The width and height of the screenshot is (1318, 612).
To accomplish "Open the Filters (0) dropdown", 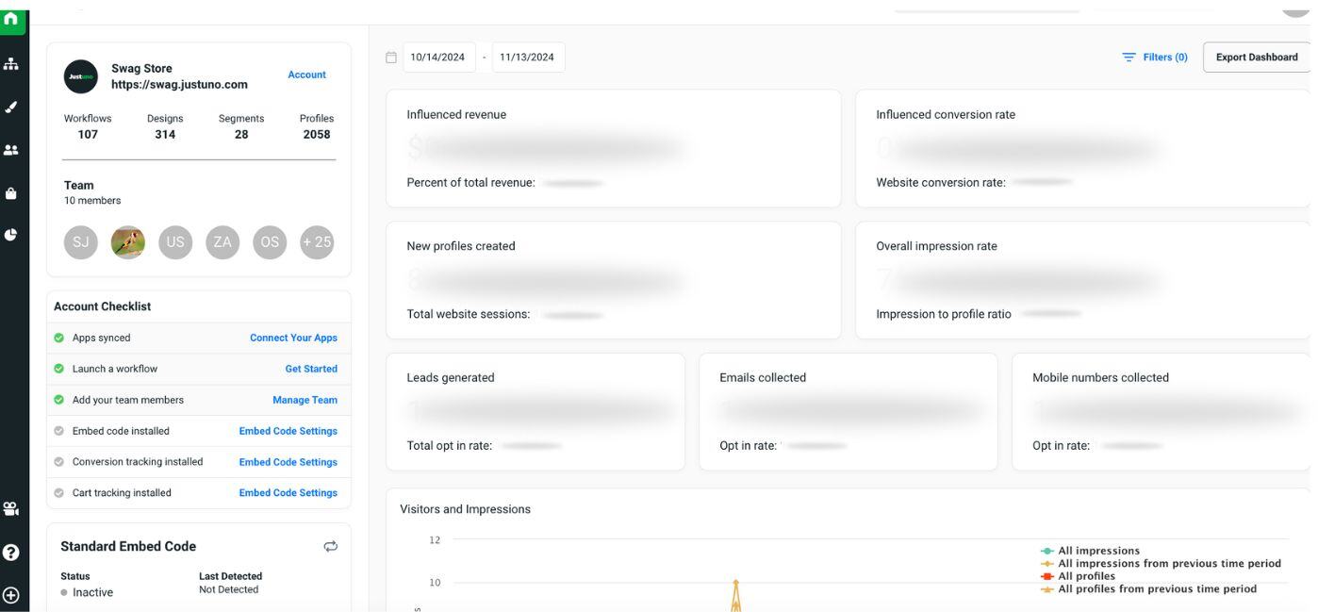I will coord(1155,58).
